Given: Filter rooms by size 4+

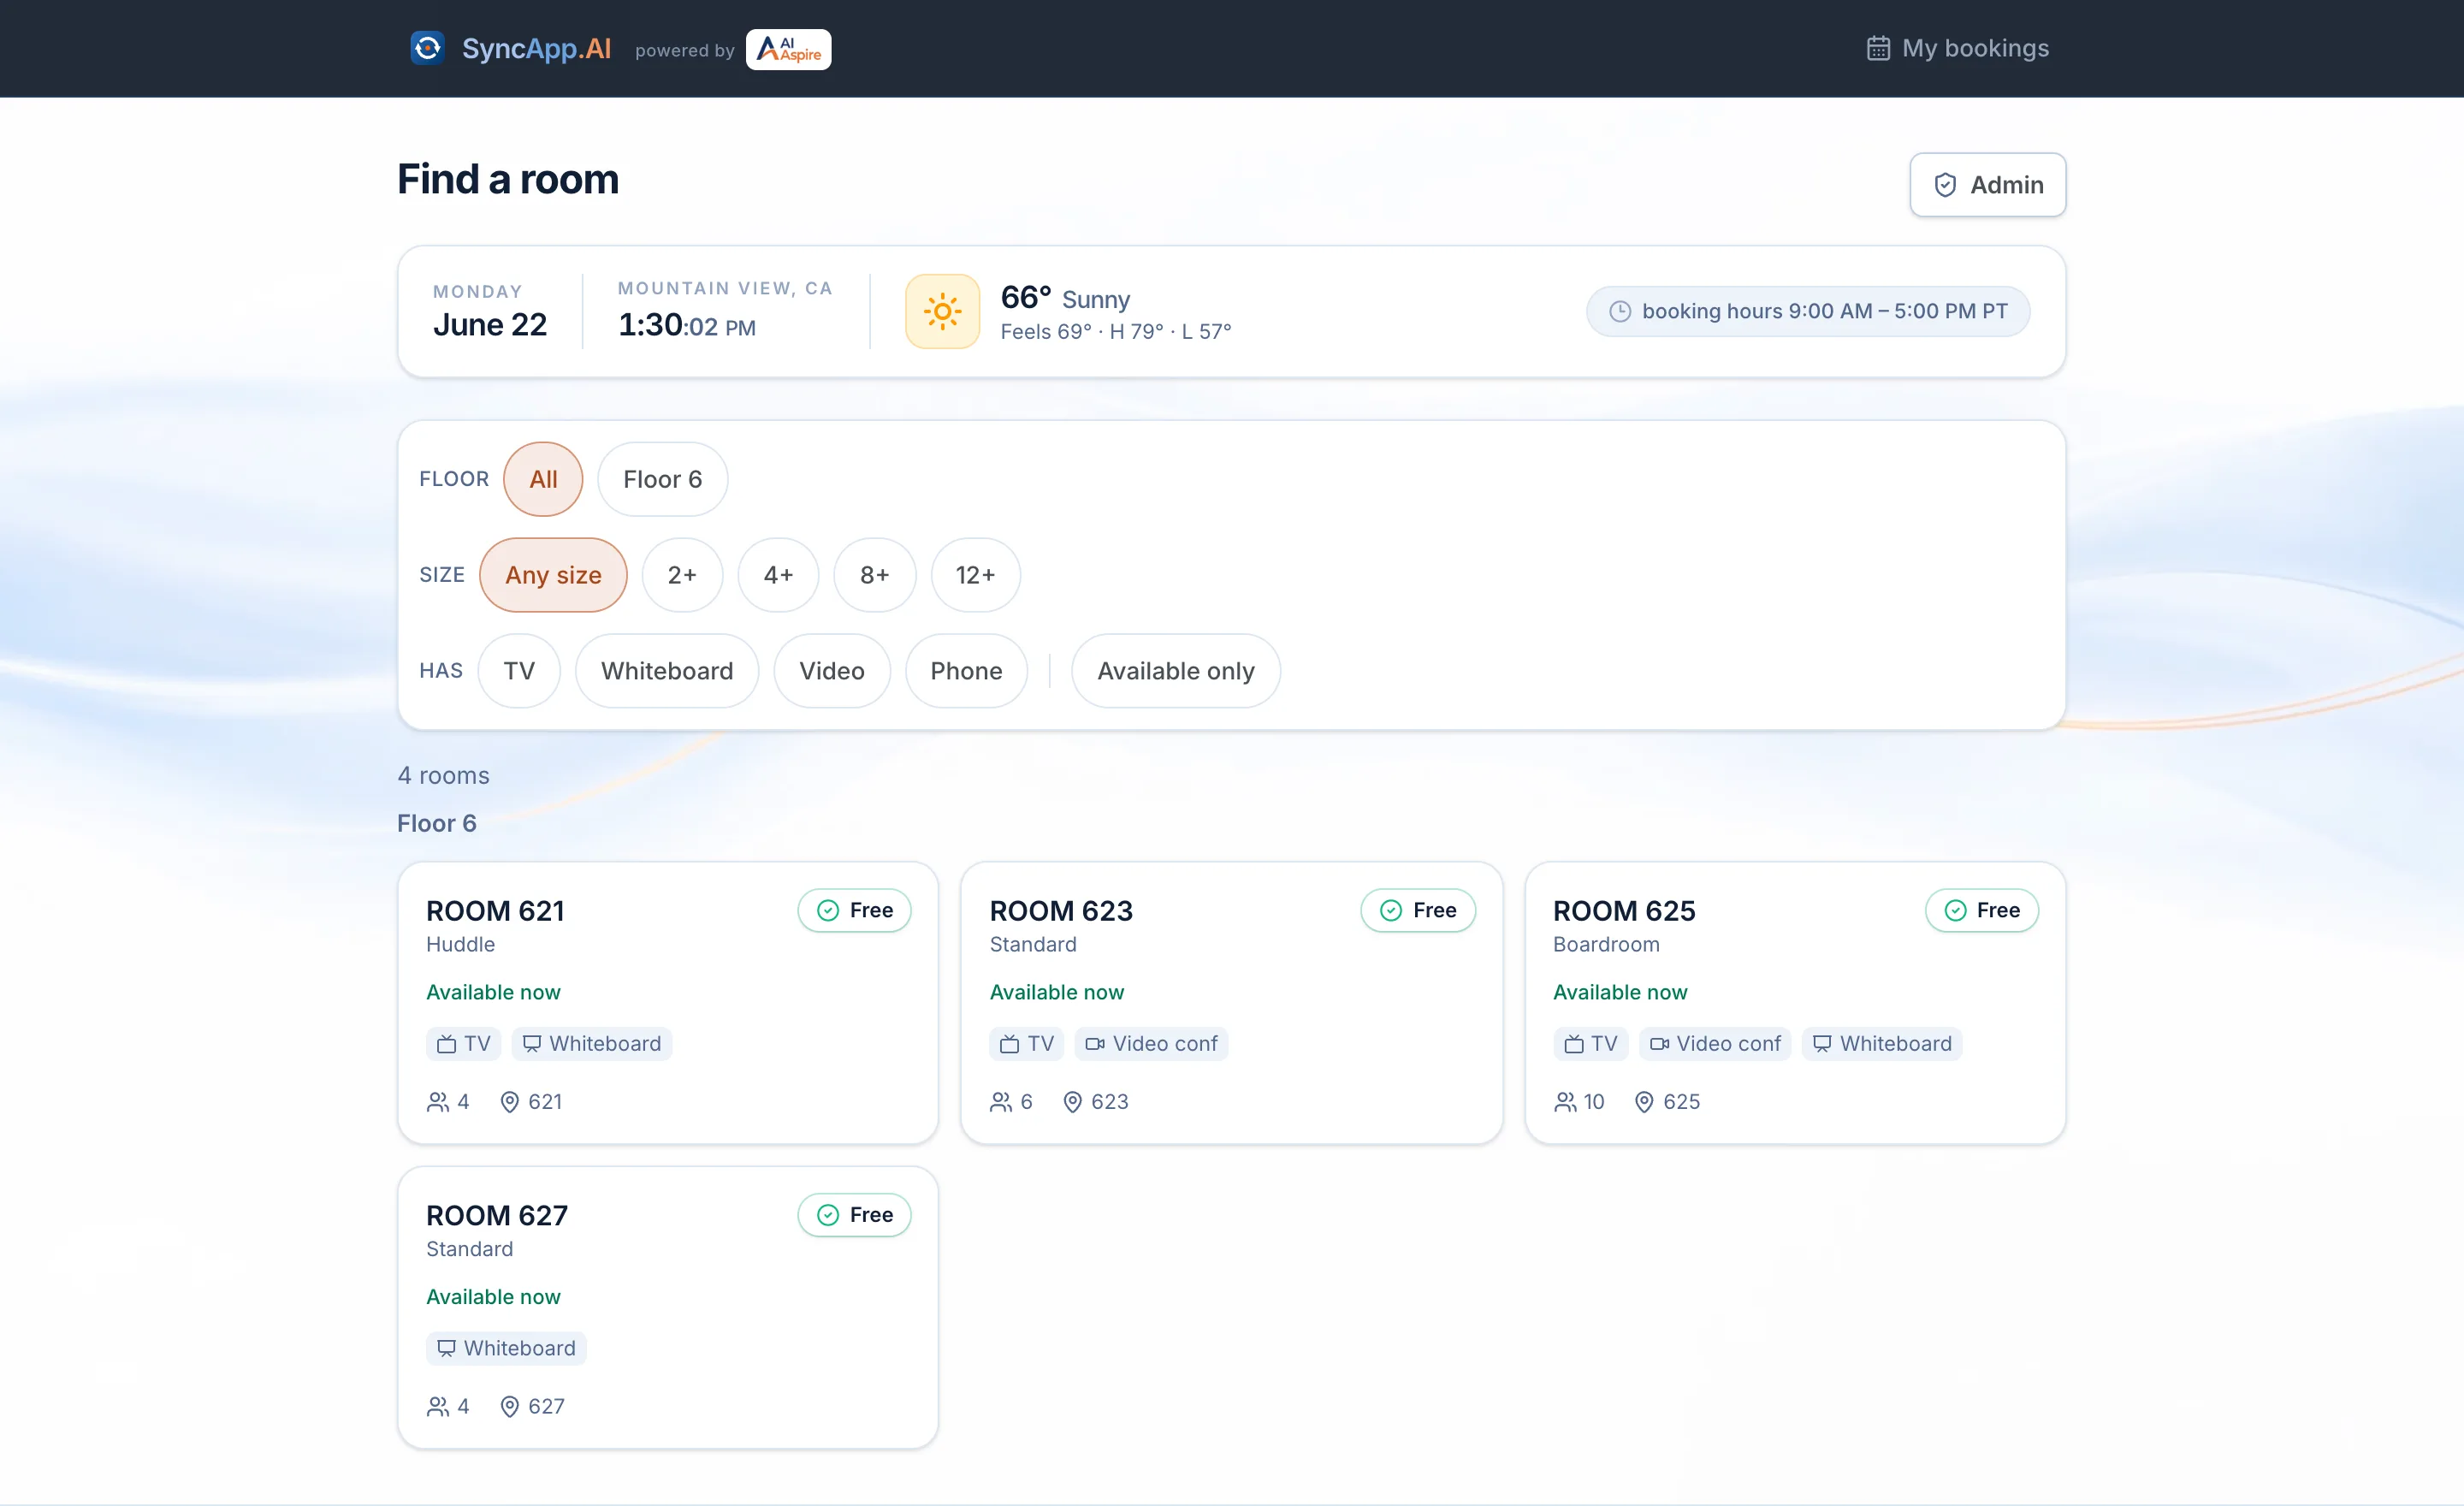Looking at the screenshot, I should [x=778, y=575].
